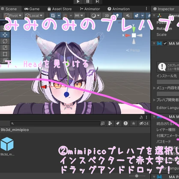Select the Rect tool
179x179 pixels.
point(5,54)
